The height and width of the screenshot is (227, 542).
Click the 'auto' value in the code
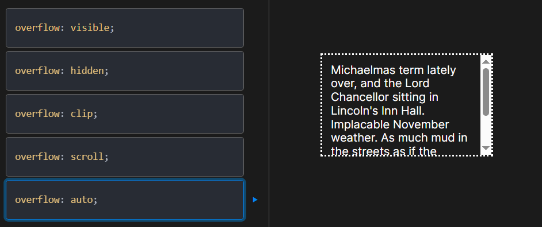point(82,200)
